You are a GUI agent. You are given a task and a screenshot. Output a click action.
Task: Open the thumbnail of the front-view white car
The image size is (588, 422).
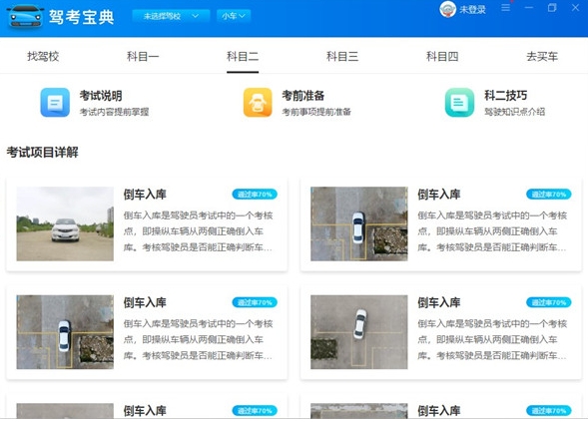coord(65,223)
